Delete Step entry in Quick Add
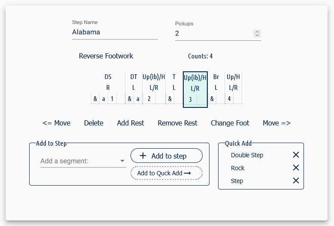This screenshot has height=226, width=334. pyautogui.click(x=296, y=181)
